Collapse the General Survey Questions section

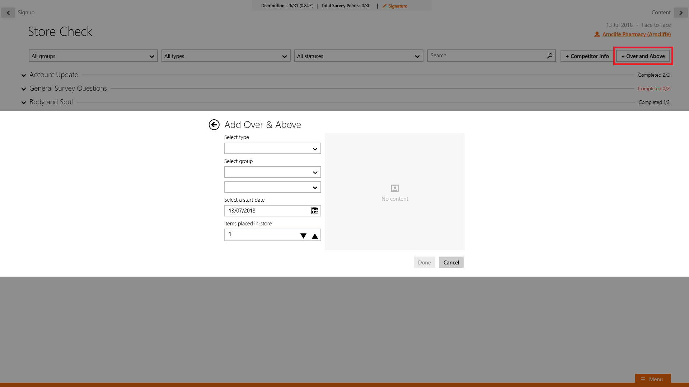24,89
